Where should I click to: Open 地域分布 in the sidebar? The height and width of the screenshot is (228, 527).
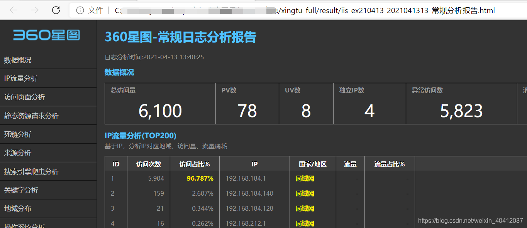click(48, 209)
